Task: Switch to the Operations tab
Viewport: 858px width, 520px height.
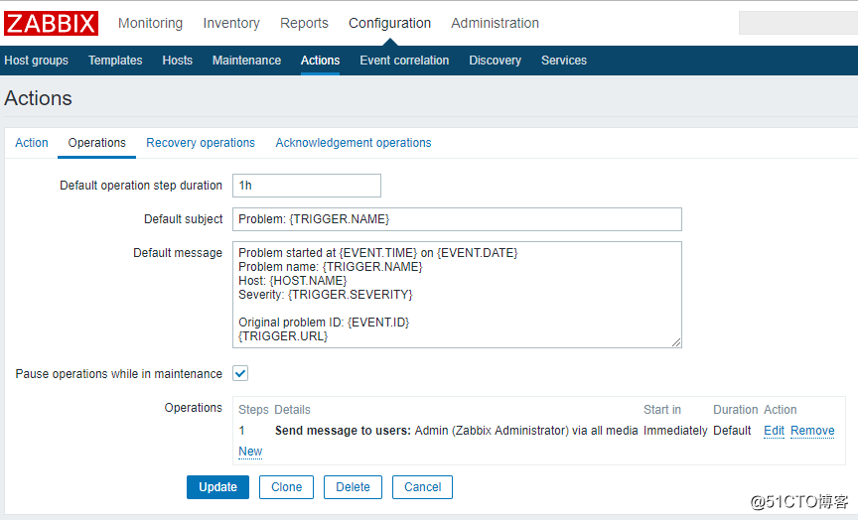Action: pyautogui.click(x=97, y=143)
